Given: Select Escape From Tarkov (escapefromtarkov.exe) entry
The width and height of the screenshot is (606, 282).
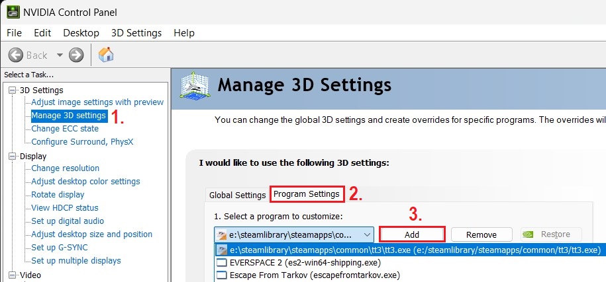Looking at the screenshot, I should [411, 275].
